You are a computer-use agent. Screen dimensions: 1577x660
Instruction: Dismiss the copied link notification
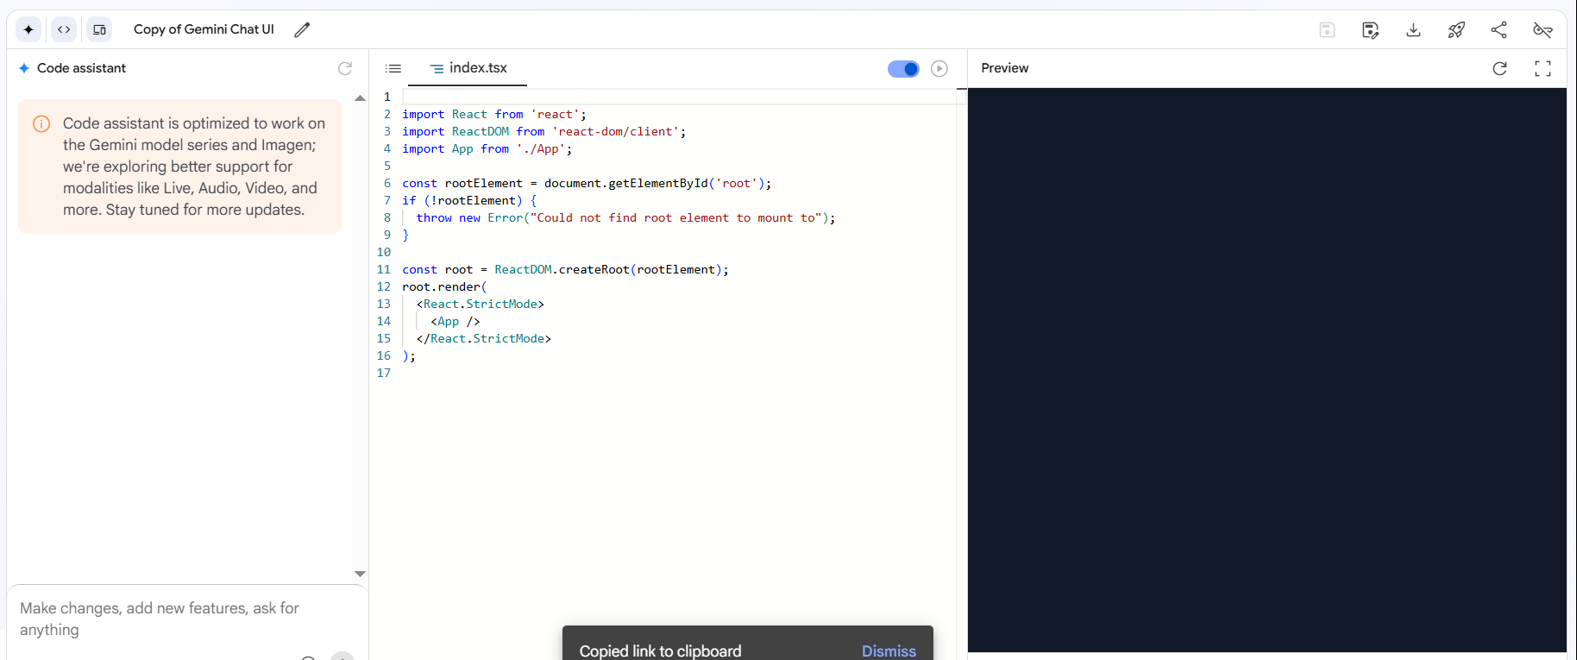click(889, 651)
